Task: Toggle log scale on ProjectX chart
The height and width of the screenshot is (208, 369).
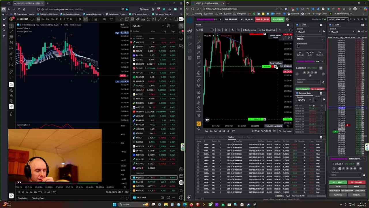Action: click(284, 131)
